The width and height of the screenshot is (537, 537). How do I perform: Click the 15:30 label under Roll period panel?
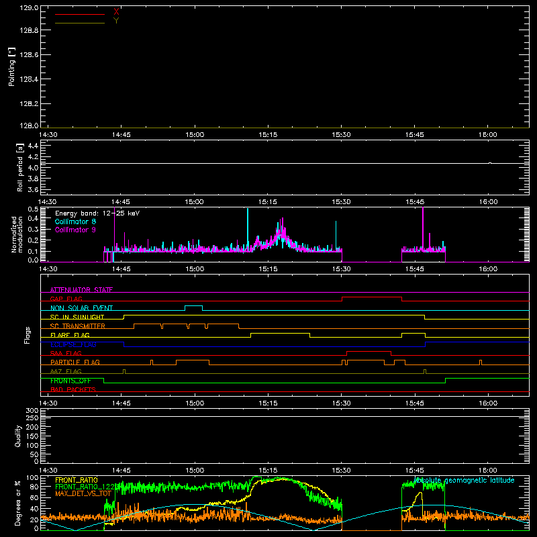(341, 202)
